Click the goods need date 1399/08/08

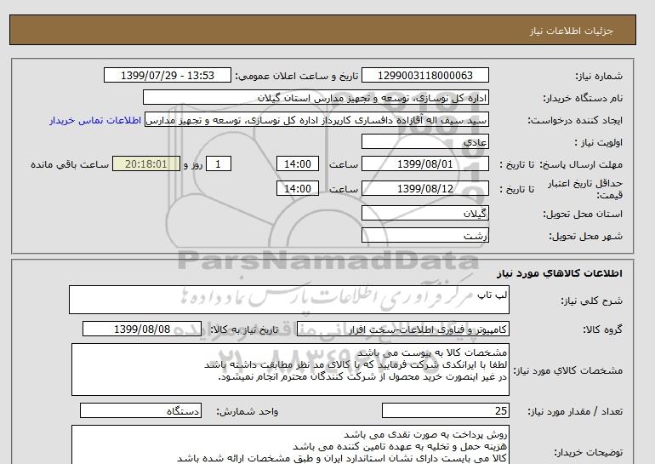142,329
